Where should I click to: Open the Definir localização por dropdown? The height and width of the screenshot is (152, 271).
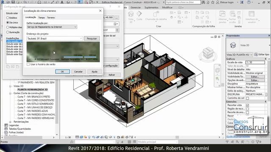pyautogui.click(x=52, y=27)
